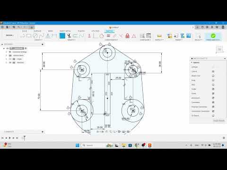Apply the Fix/Unfix lock constraint
Screen dimensions: 227x170
click(127, 36)
